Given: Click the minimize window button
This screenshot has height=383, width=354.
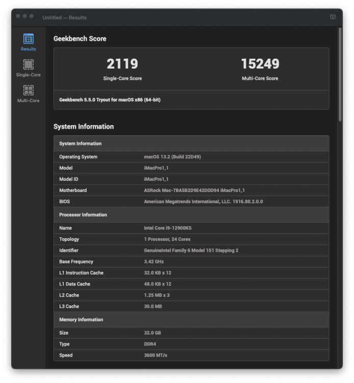Looking at the screenshot, I should pos(24,16).
